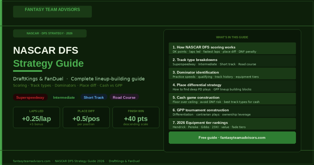The height and width of the screenshot is (165, 314).
Task: Click the WHAT'S IN THIS GUIDE header
Action: (x=232, y=37)
